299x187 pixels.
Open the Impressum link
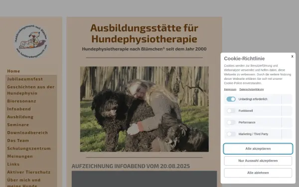pyautogui.click(x=230, y=89)
